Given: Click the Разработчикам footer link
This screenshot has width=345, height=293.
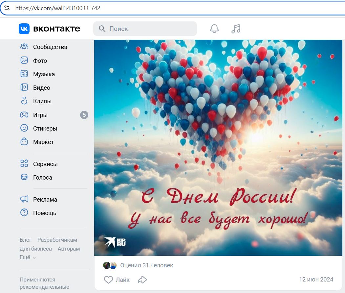Looking at the screenshot, I should [x=57, y=240].
